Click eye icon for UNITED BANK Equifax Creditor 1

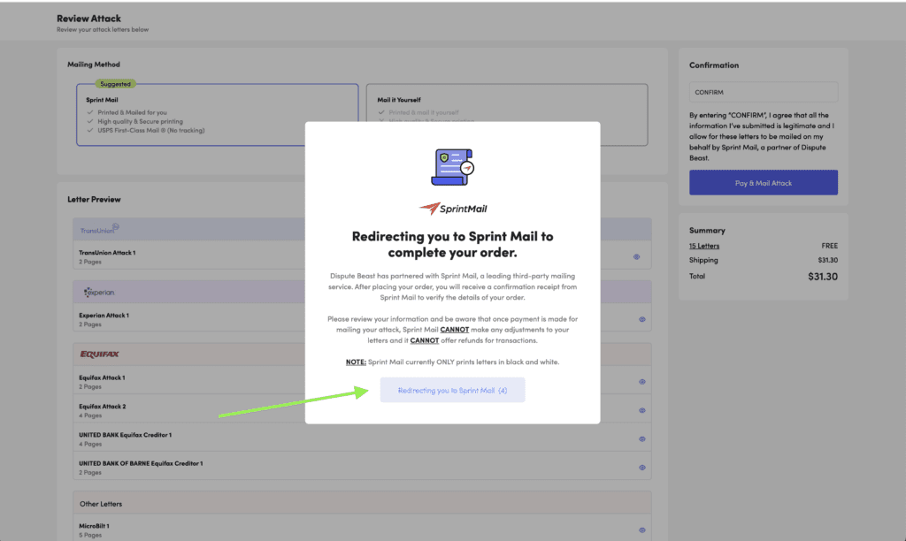[641, 438]
